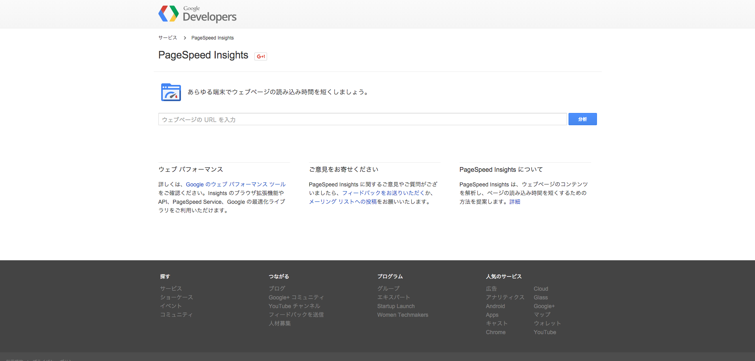Click footer 人気のサービス column heading

pyautogui.click(x=504, y=276)
